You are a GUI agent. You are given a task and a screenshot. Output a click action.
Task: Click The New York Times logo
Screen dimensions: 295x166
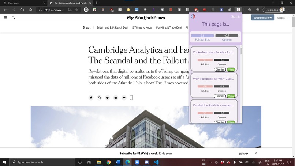pyautogui.click(x=146, y=18)
